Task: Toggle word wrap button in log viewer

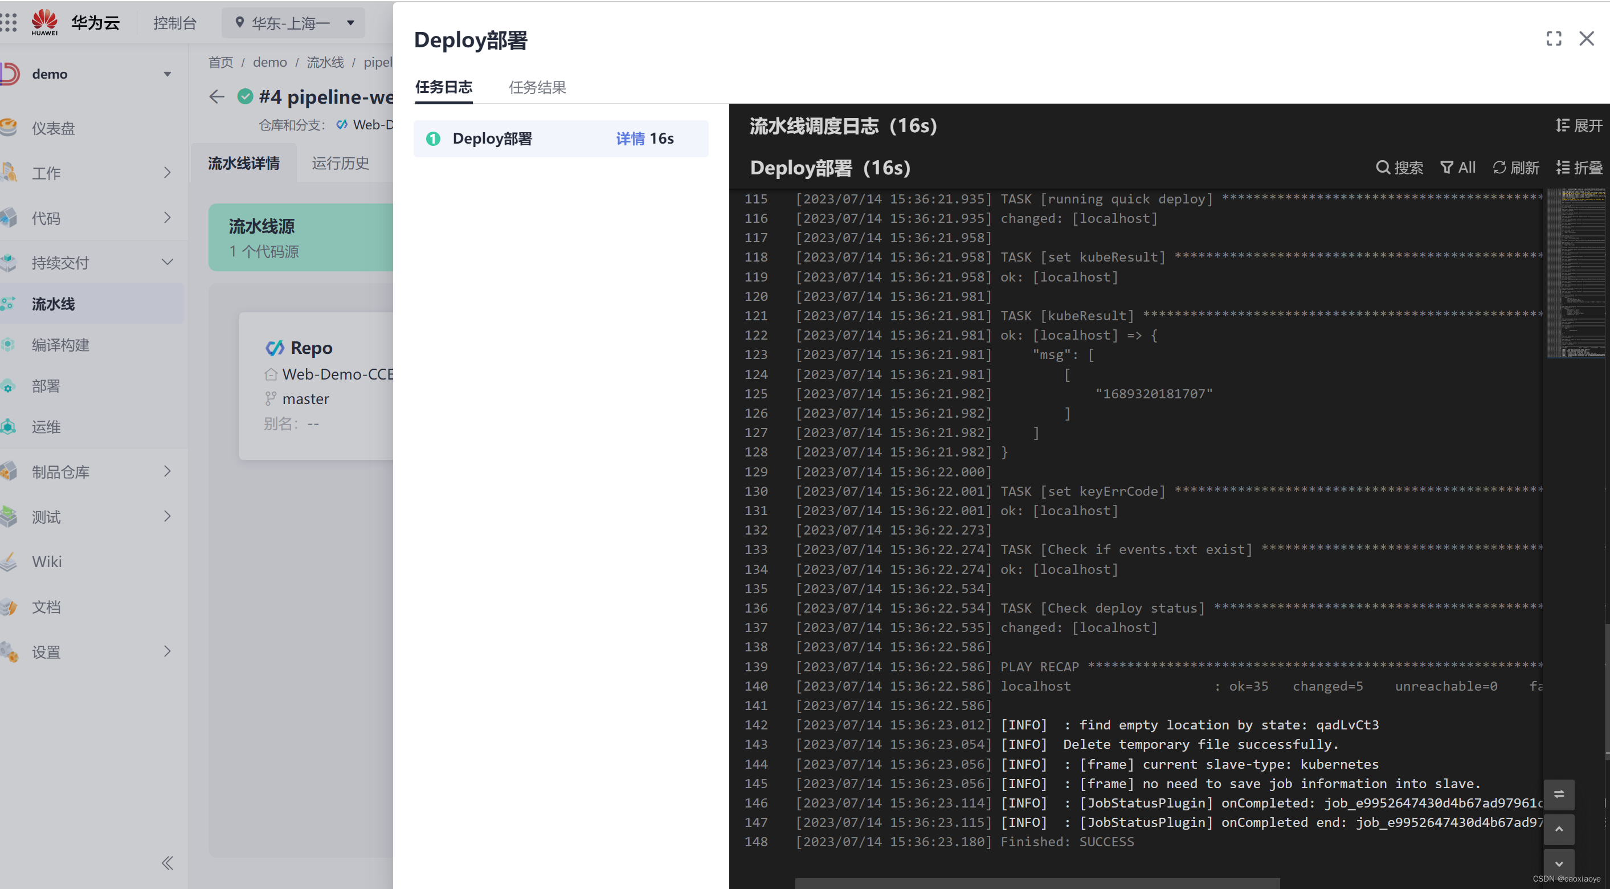Action: (x=1559, y=794)
